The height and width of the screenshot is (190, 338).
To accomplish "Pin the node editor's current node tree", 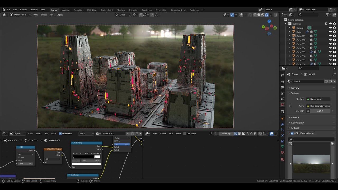I will 210,134.
